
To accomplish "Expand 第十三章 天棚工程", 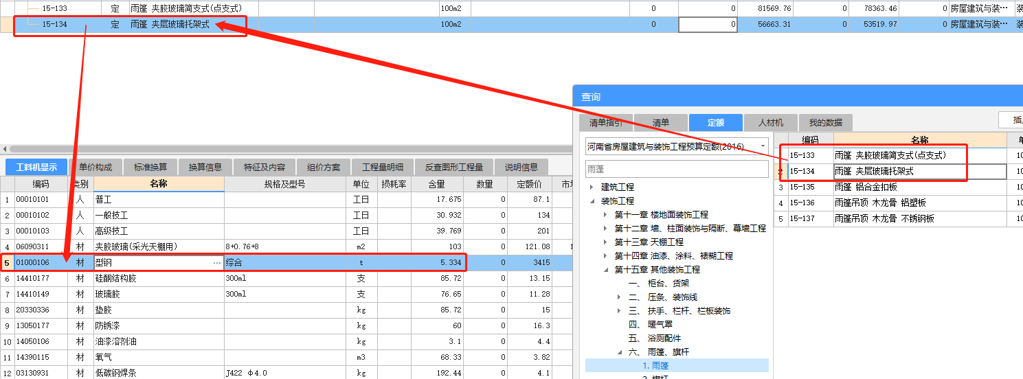I will tap(605, 242).
